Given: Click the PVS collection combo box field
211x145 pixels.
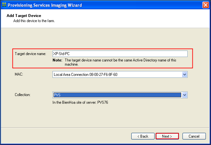Looking at the screenshot, I should [117, 95].
